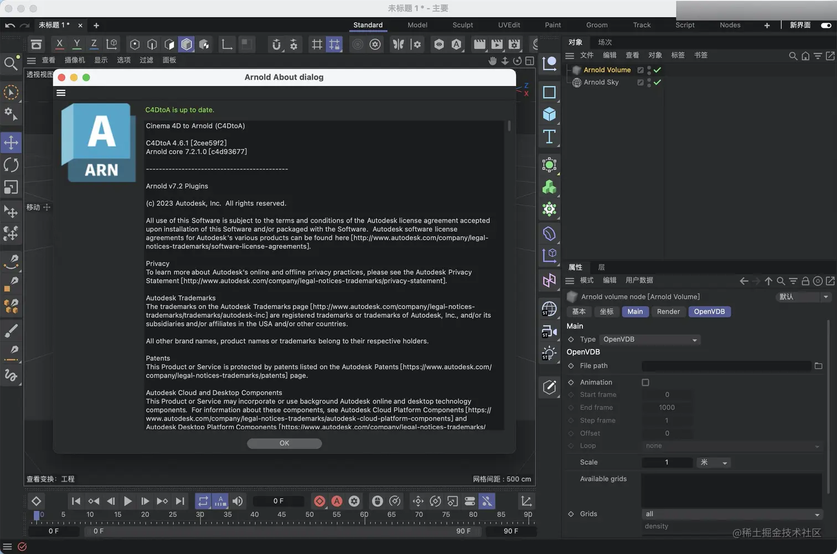Click the Scale value field

(x=667, y=462)
